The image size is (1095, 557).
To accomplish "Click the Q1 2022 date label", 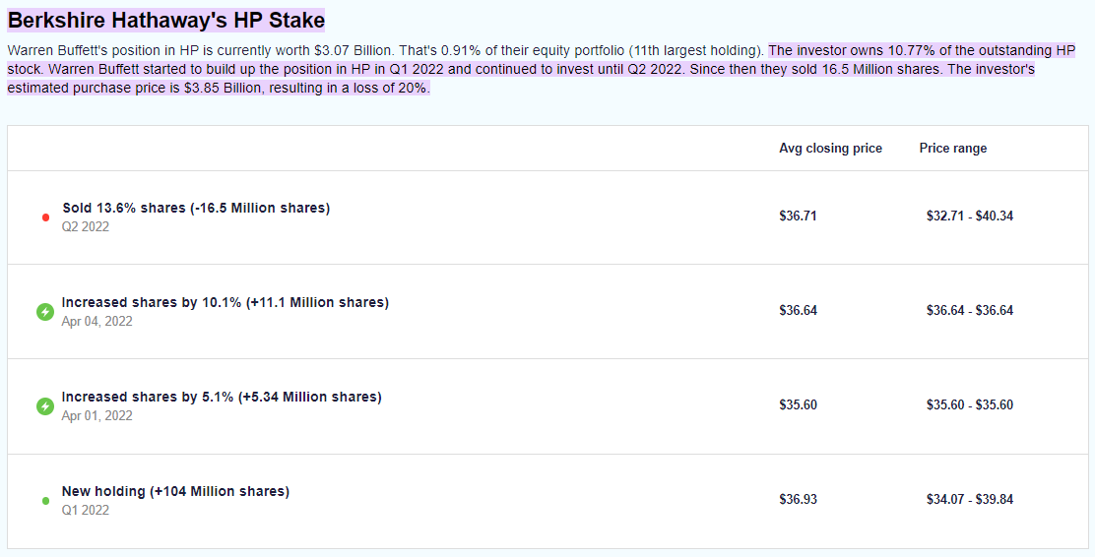I will pos(86,510).
